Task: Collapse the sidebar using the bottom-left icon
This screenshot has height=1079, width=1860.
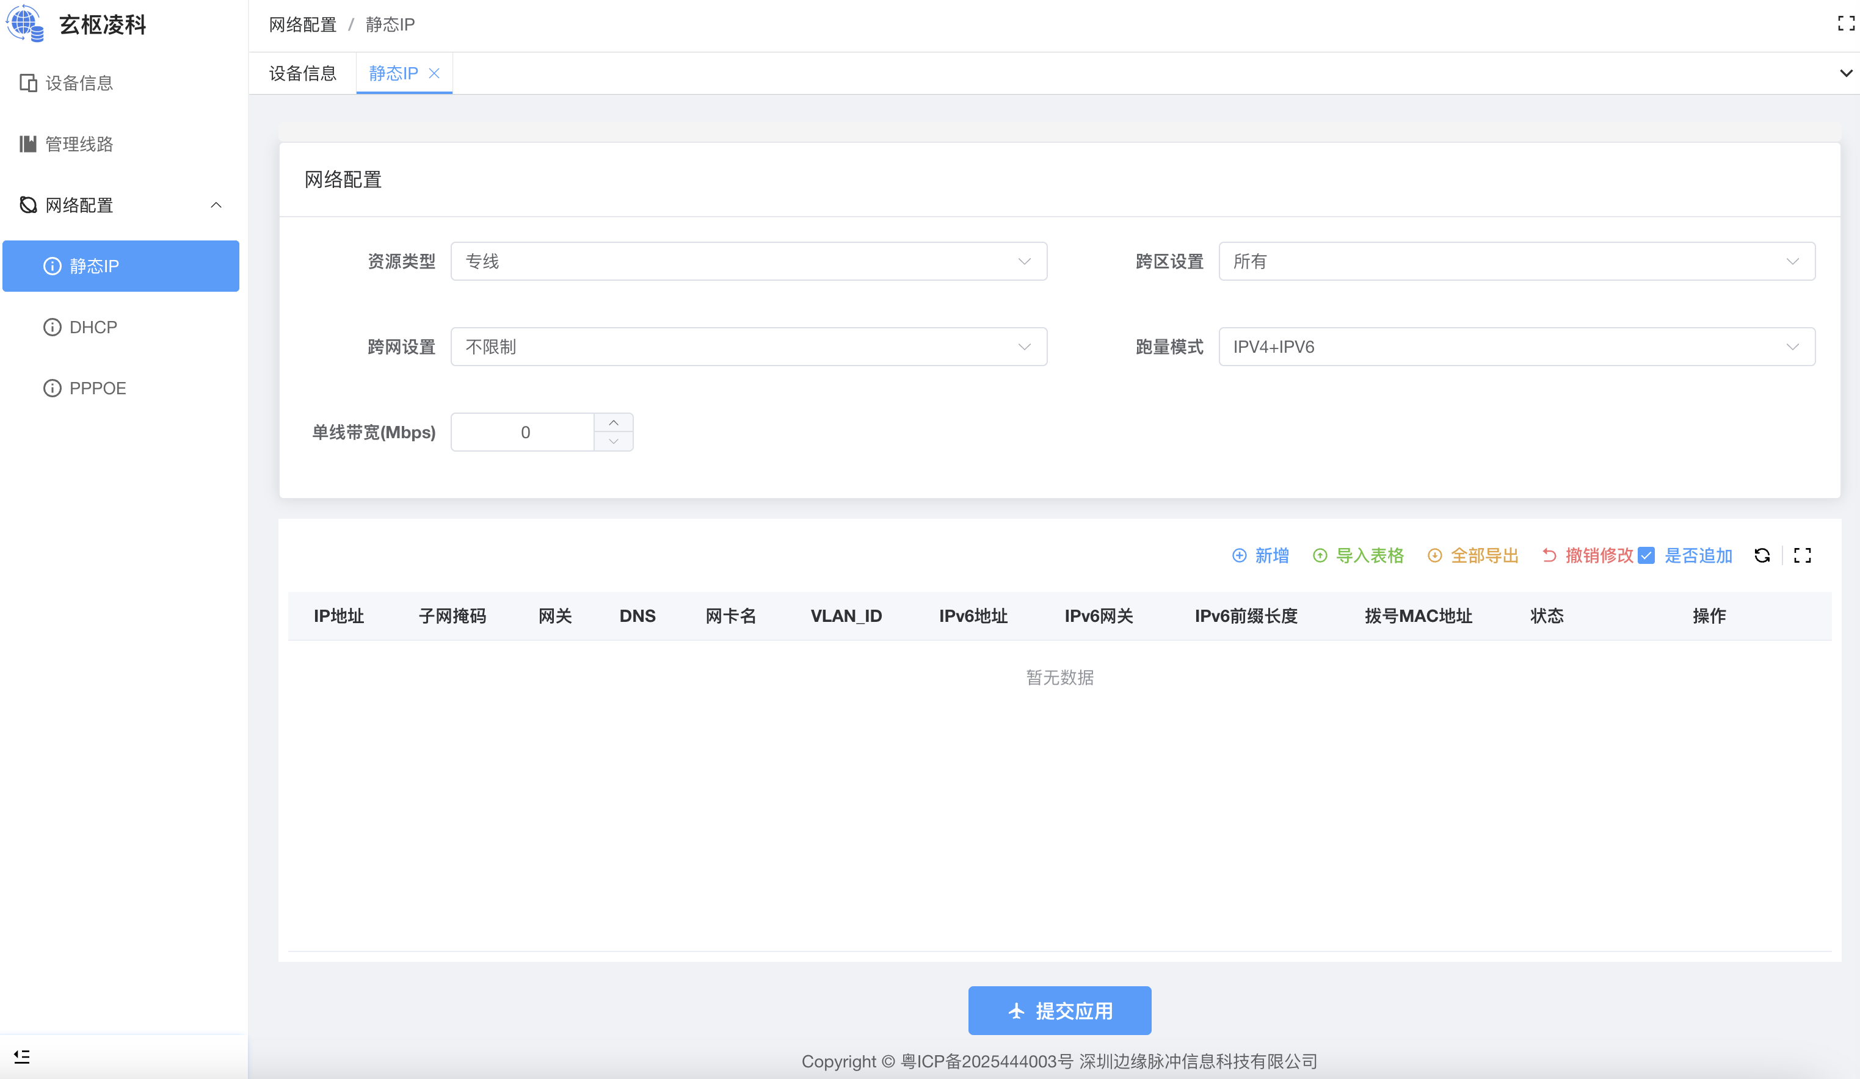Action: click(x=22, y=1056)
